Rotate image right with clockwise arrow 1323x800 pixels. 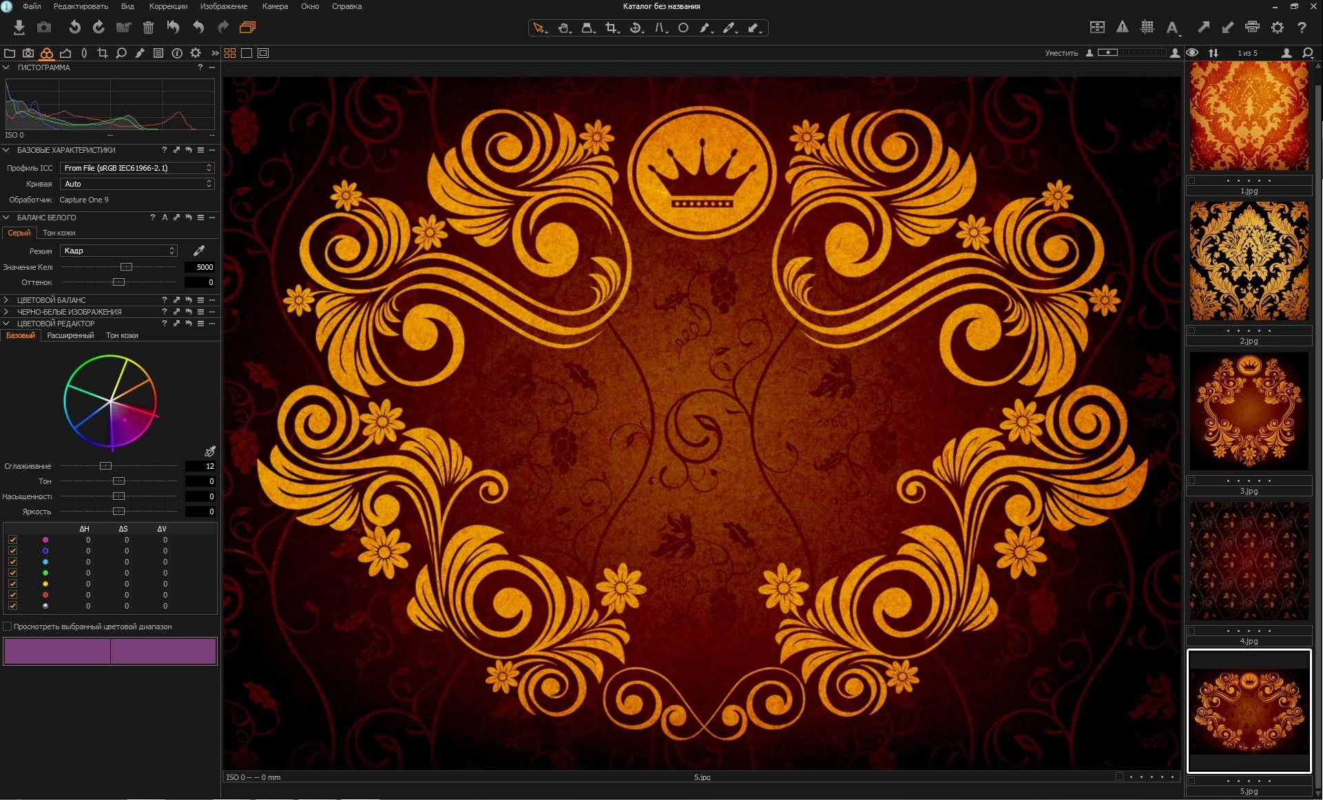click(x=99, y=28)
